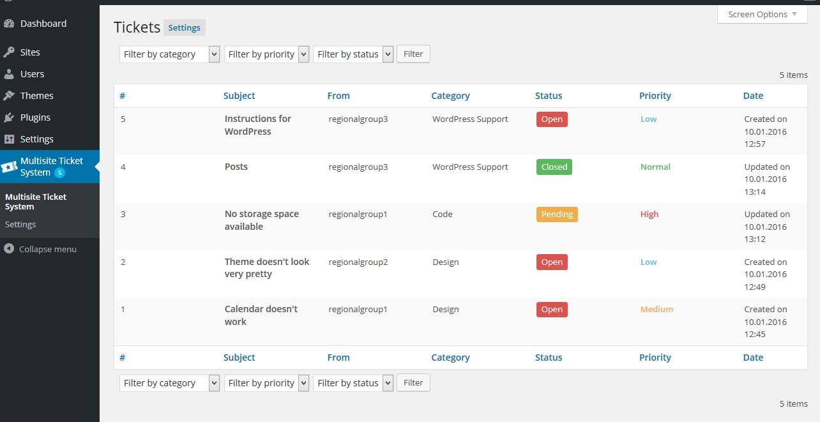Image resolution: width=820 pixels, height=422 pixels.
Task: Click the Settings sliders icon
Action: click(x=9, y=139)
